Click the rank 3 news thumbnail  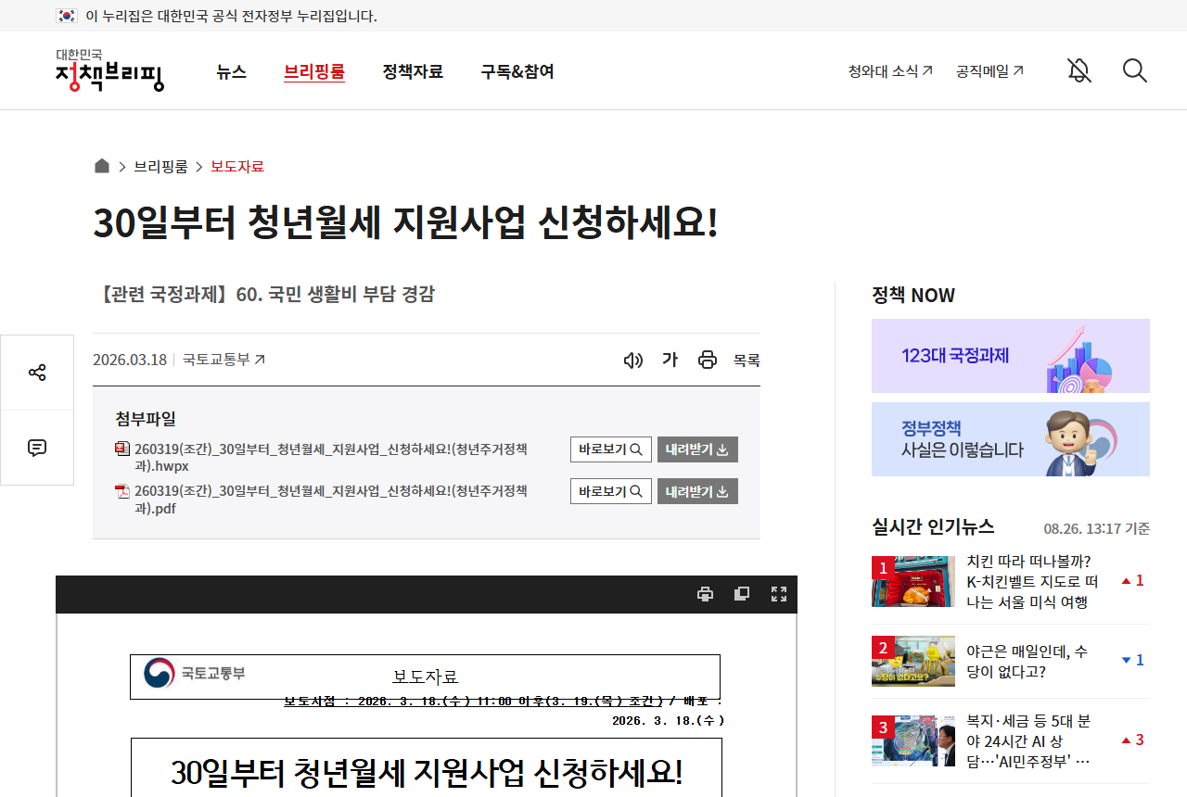tap(913, 740)
